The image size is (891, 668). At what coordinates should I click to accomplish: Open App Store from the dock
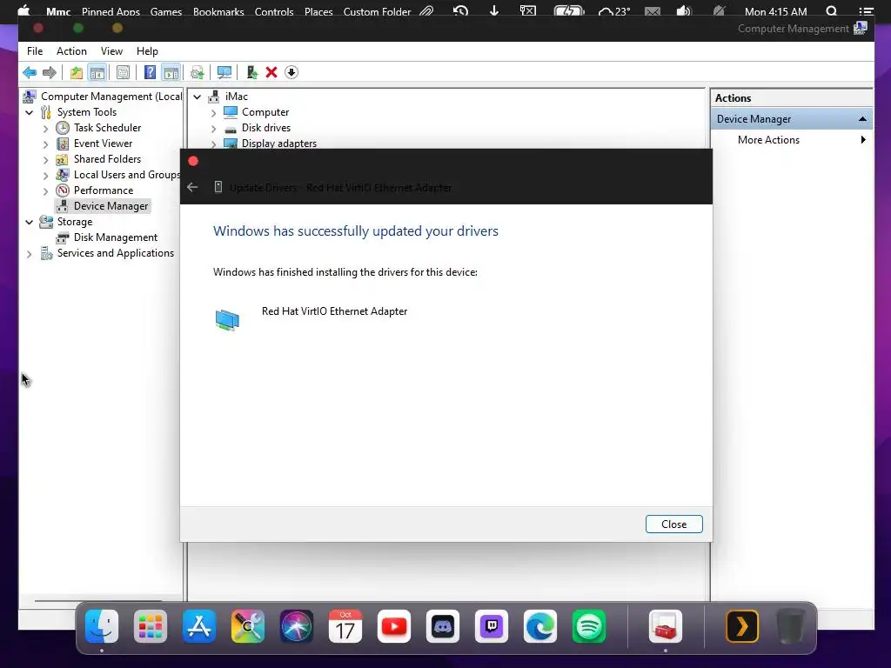point(199,627)
